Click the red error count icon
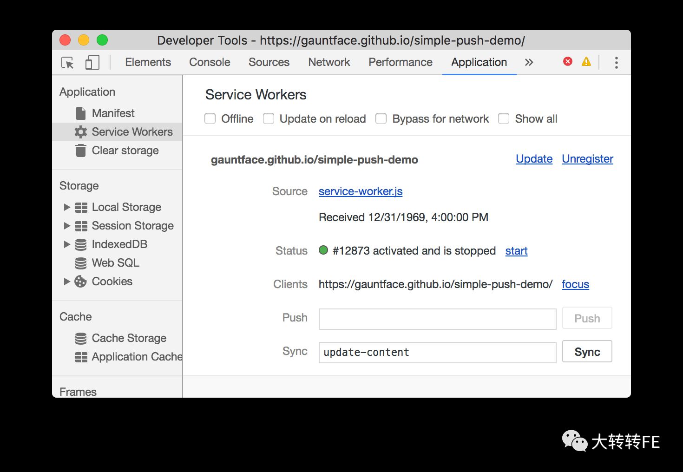Image resolution: width=683 pixels, height=472 pixels. 568,61
